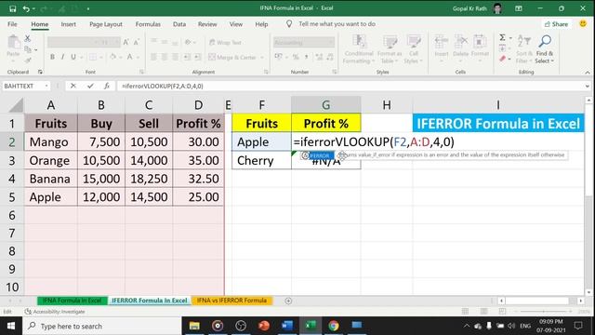Image resolution: width=595 pixels, height=335 pixels.
Task: Switch to the Formulas tab
Action: pos(148,24)
